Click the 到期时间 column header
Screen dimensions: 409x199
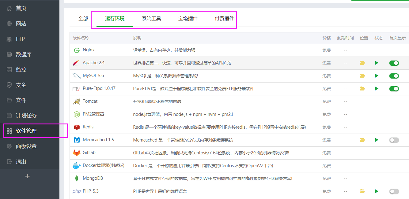click(345, 38)
